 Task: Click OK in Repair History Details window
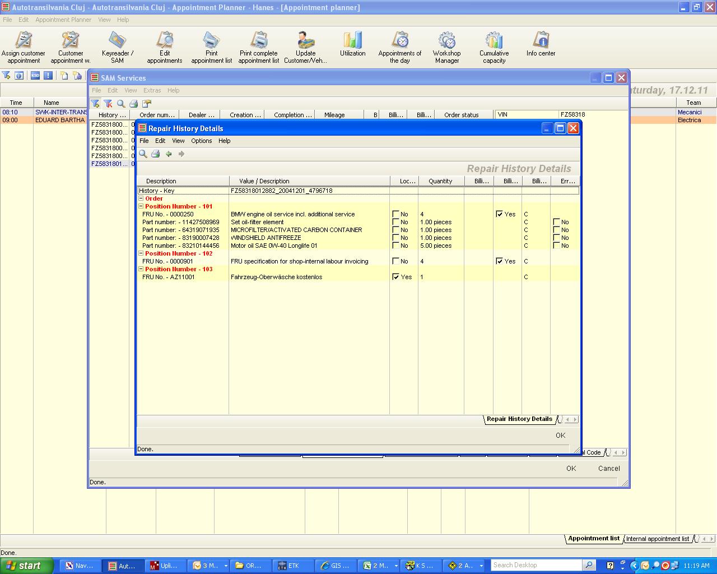pyautogui.click(x=560, y=435)
